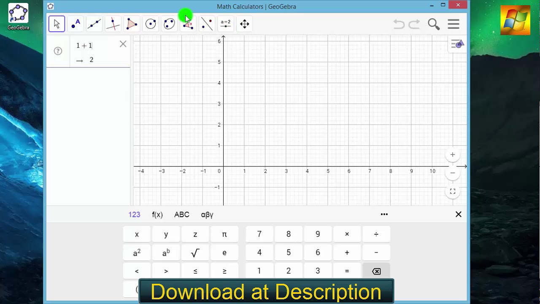
Task: Switch keyboard to αβγ tab
Action: [x=207, y=214]
